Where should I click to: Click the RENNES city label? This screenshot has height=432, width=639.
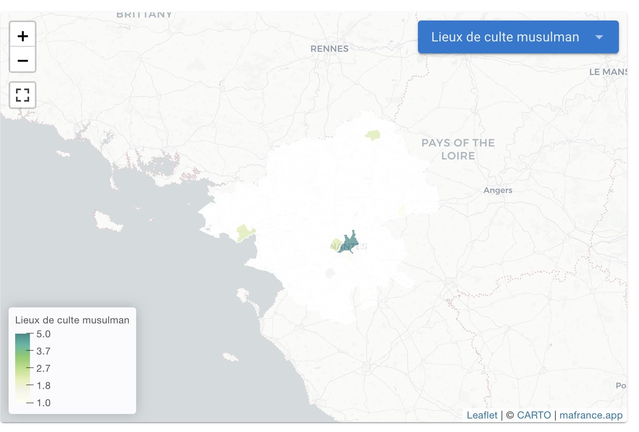(329, 49)
